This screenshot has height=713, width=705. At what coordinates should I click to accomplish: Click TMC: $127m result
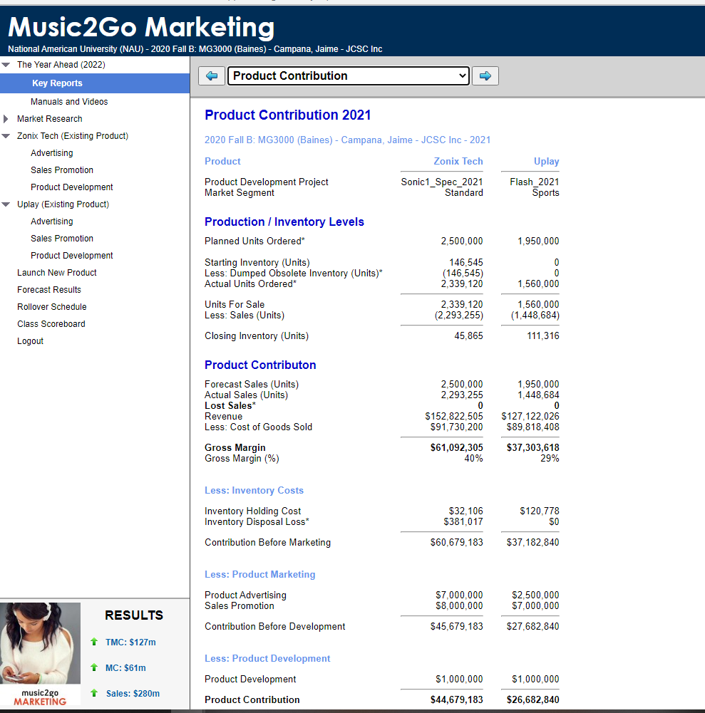pos(130,642)
